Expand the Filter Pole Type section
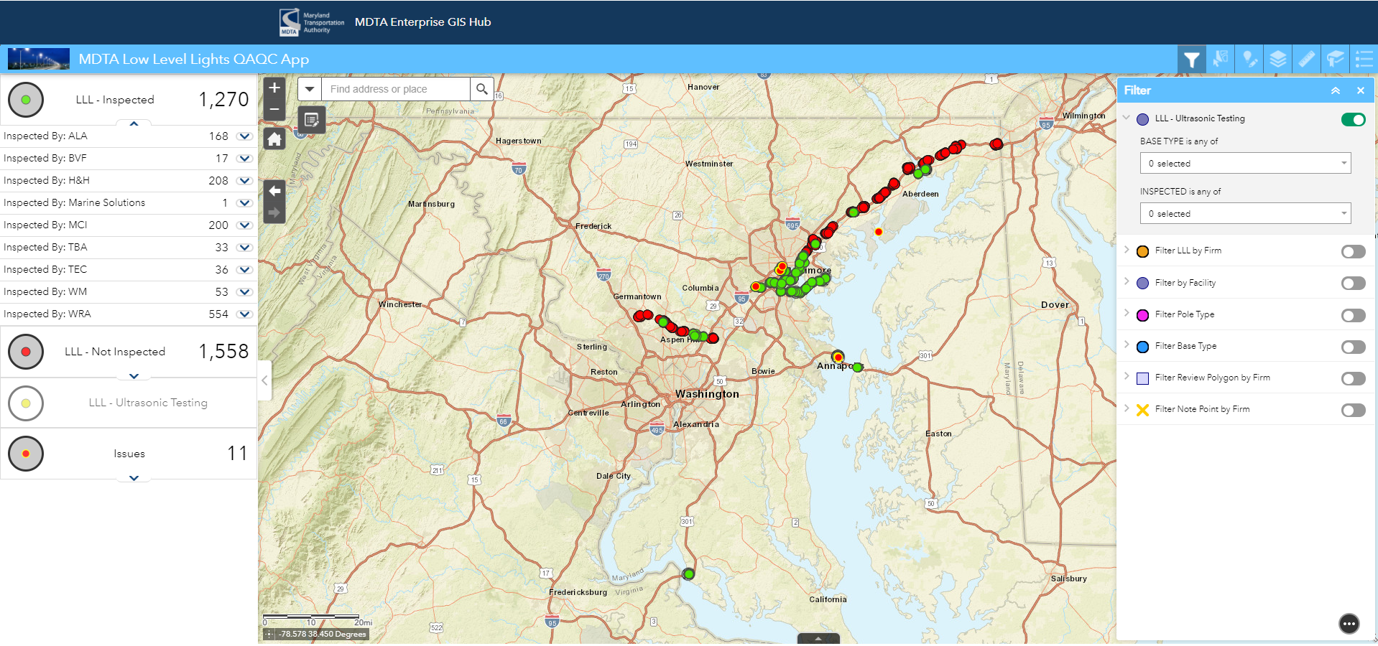1378x646 pixels. click(1127, 313)
